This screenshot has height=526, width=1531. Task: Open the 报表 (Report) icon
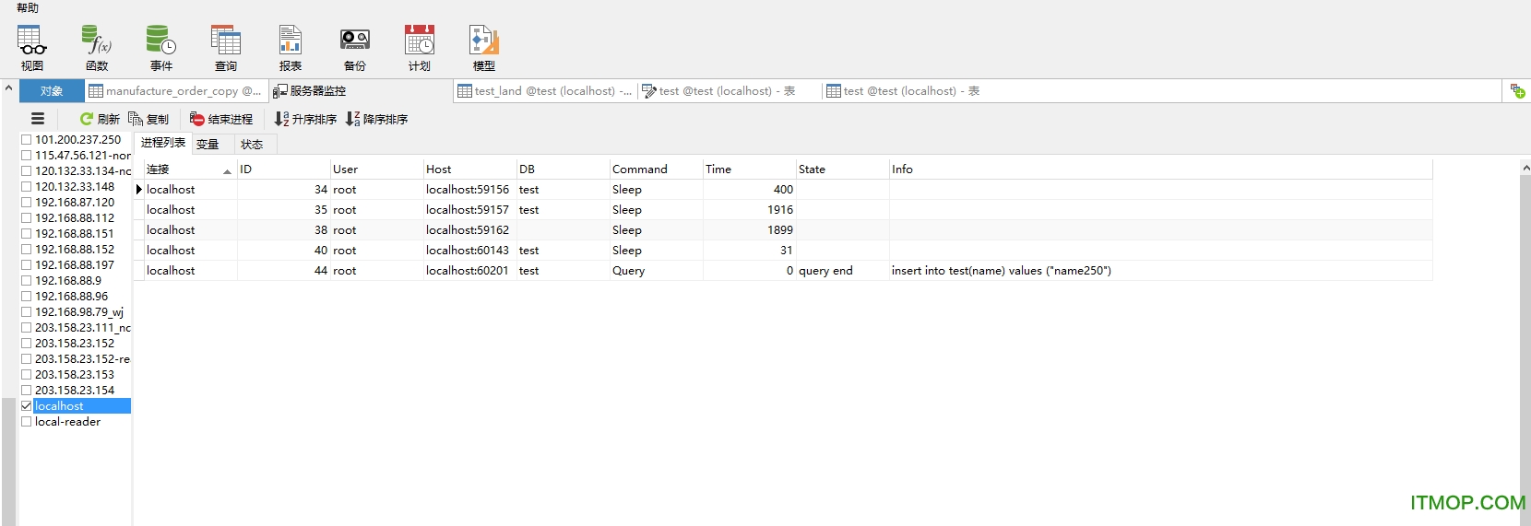[291, 48]
